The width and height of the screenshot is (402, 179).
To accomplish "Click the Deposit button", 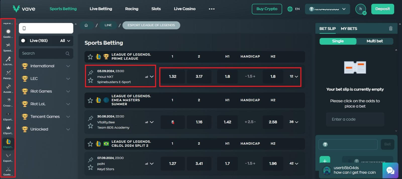I will (x=383, y=9).
